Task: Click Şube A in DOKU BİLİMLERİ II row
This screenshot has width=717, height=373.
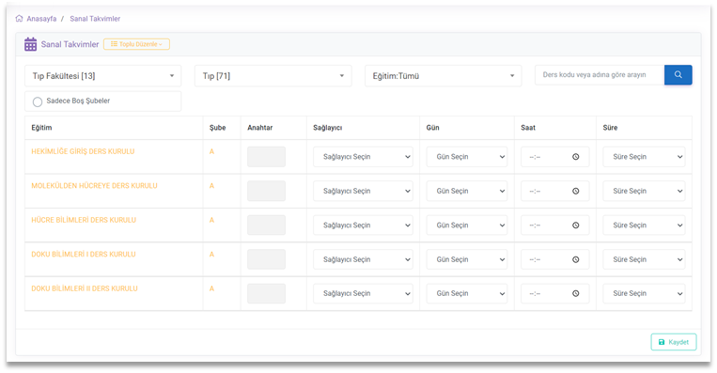Action: pos(211,288)
